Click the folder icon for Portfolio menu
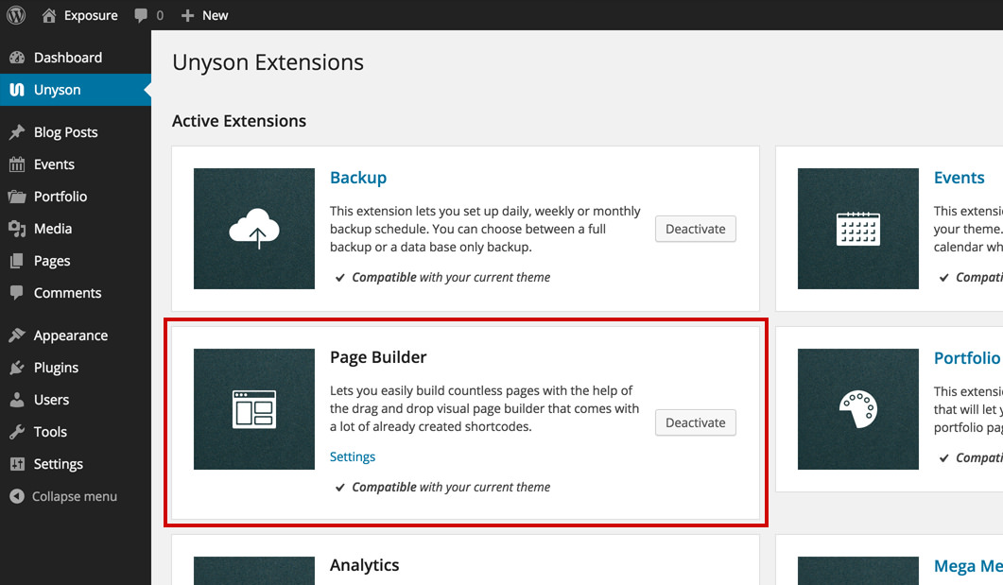 (x=17, y=197)
